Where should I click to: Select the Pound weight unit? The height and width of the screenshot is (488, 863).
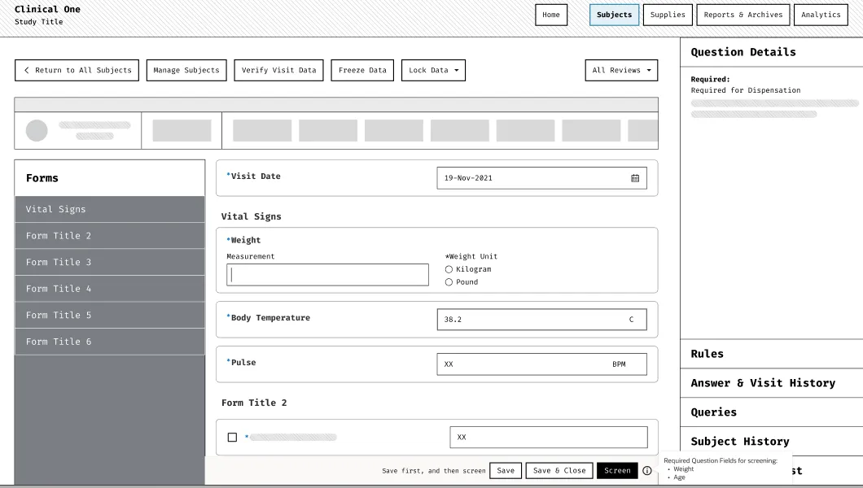pos(449,282)
